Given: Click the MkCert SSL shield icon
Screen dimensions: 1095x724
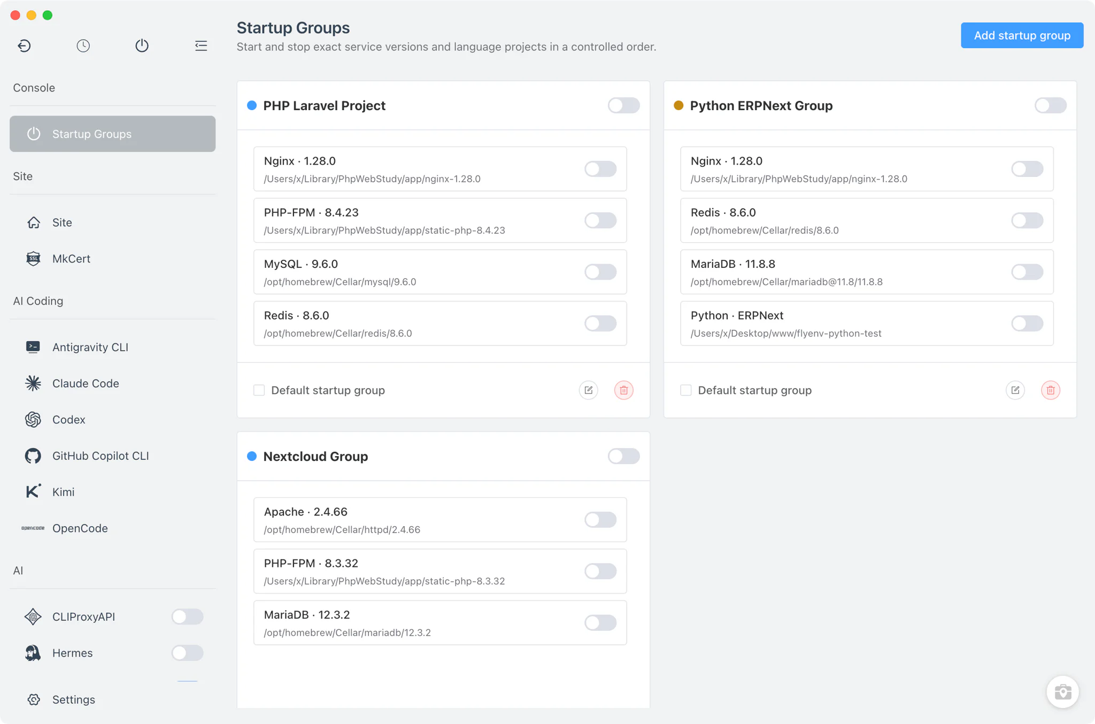Looking at the screenshot, I should click(33, 259).
